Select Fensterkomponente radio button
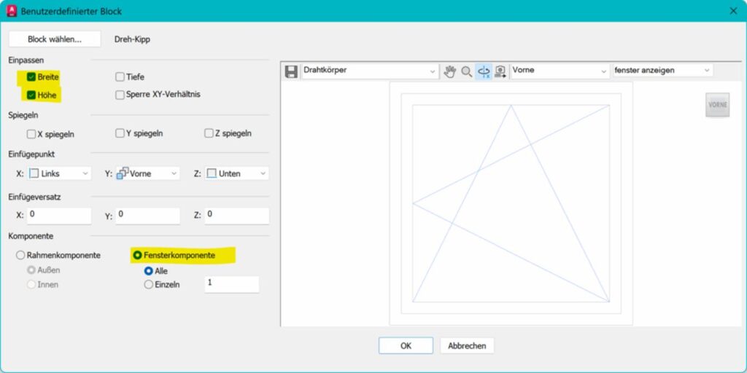Screen dimensions: 747x373 click(138, 256)
